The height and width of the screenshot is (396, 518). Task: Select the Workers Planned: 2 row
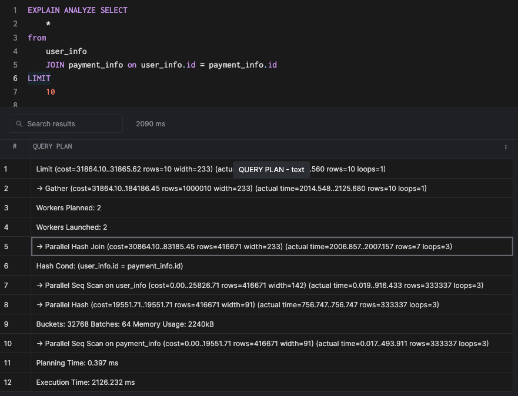point(72,208)
